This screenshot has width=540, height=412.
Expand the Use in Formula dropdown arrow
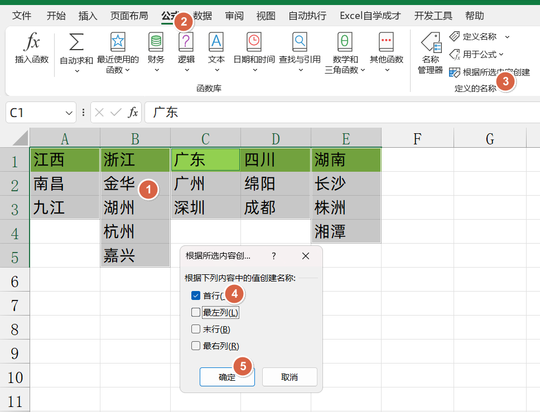coord(501,55)
